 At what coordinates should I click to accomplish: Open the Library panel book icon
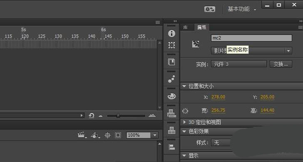point(171,62)
